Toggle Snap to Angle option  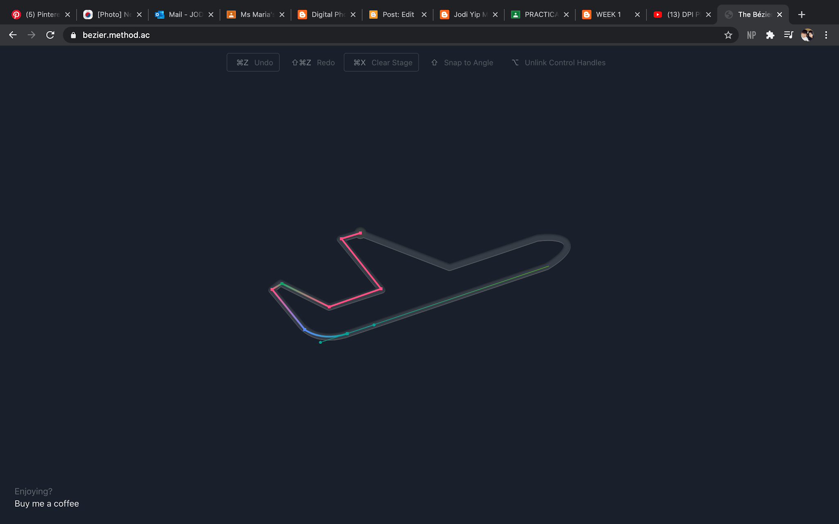point(462,63)
